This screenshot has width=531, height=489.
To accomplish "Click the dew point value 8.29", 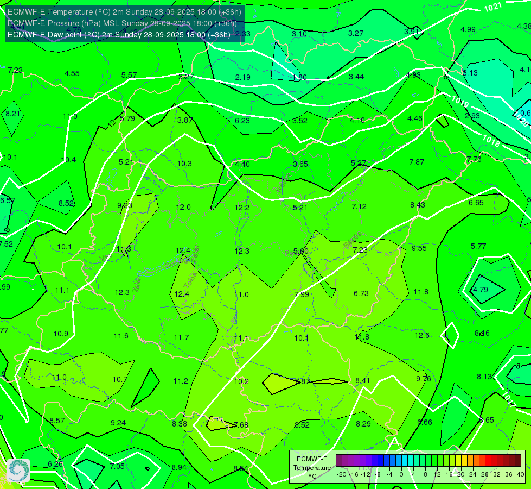I will [363, 424].
